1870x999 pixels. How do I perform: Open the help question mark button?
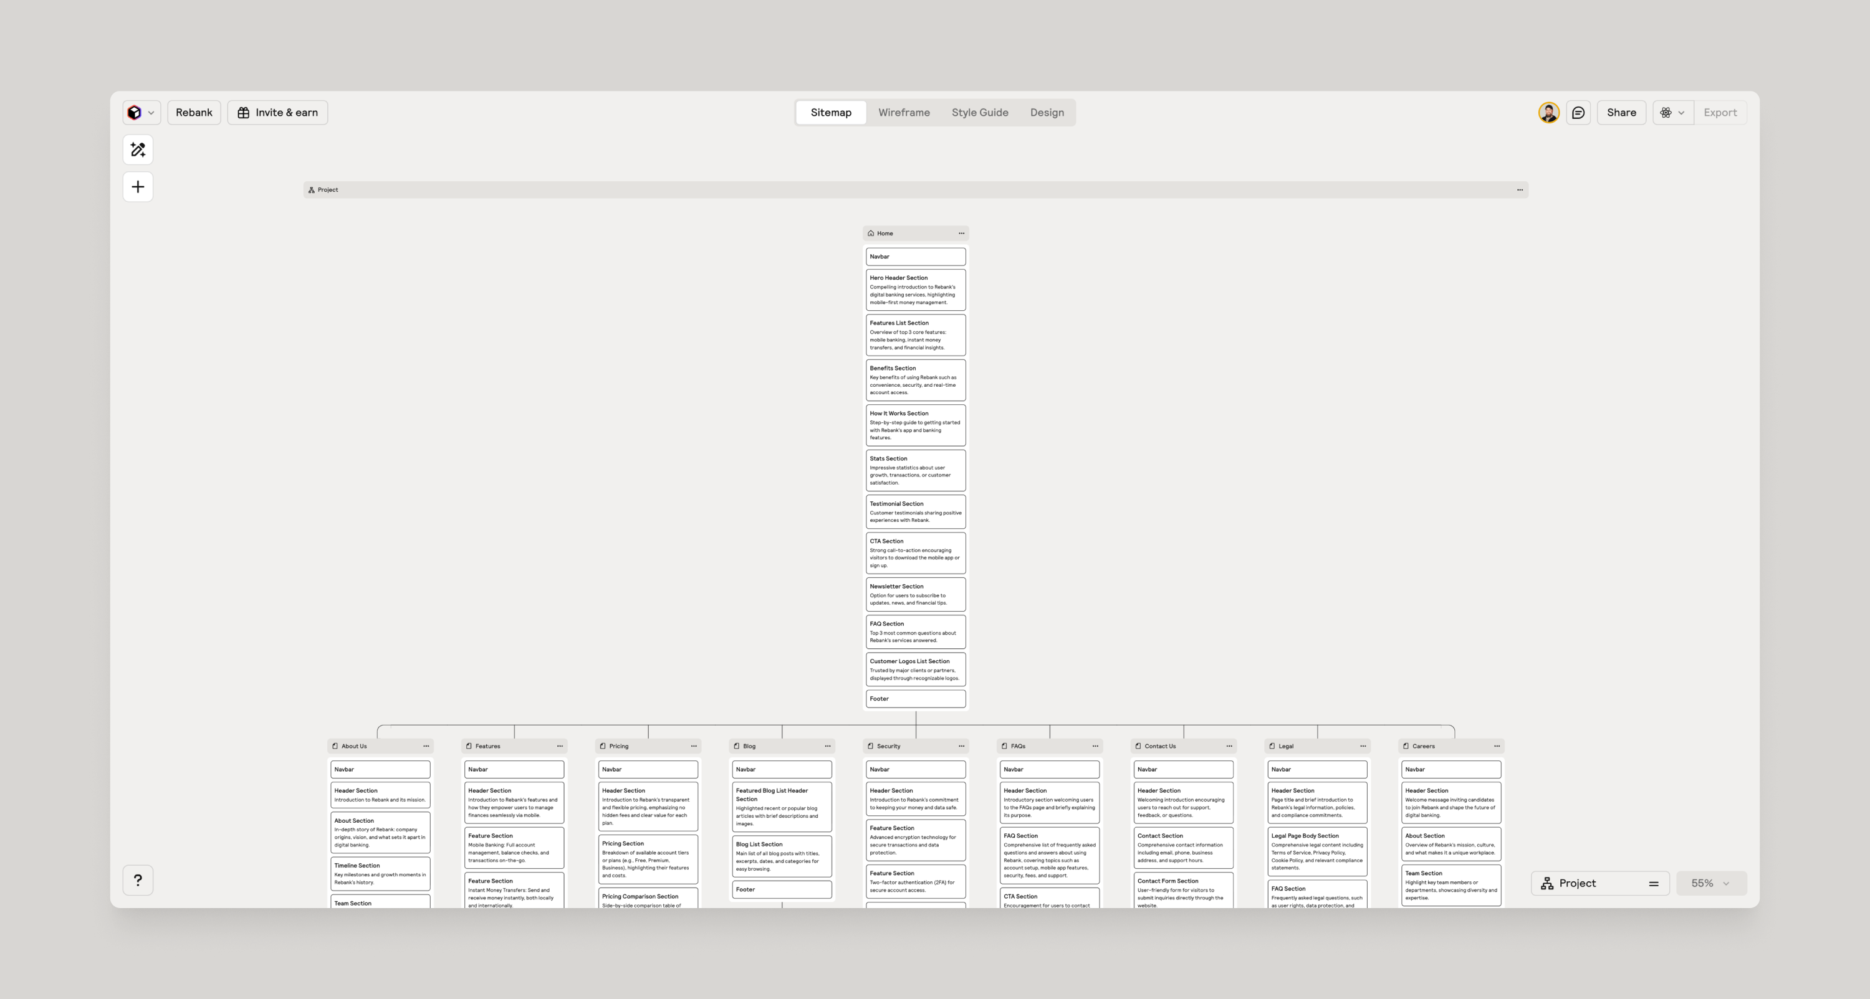tap(138, 880)
